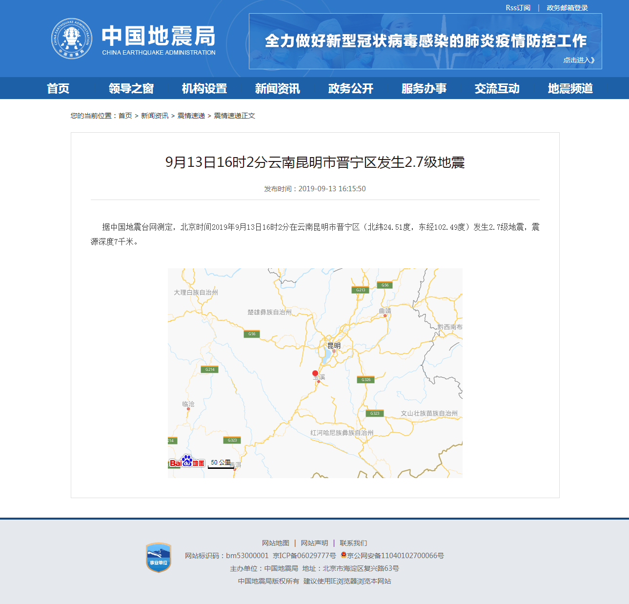The height and width of the screenshot is (604, 629).
Task: Open the 地震频道 navigation menu
Action: coord(570,88)
